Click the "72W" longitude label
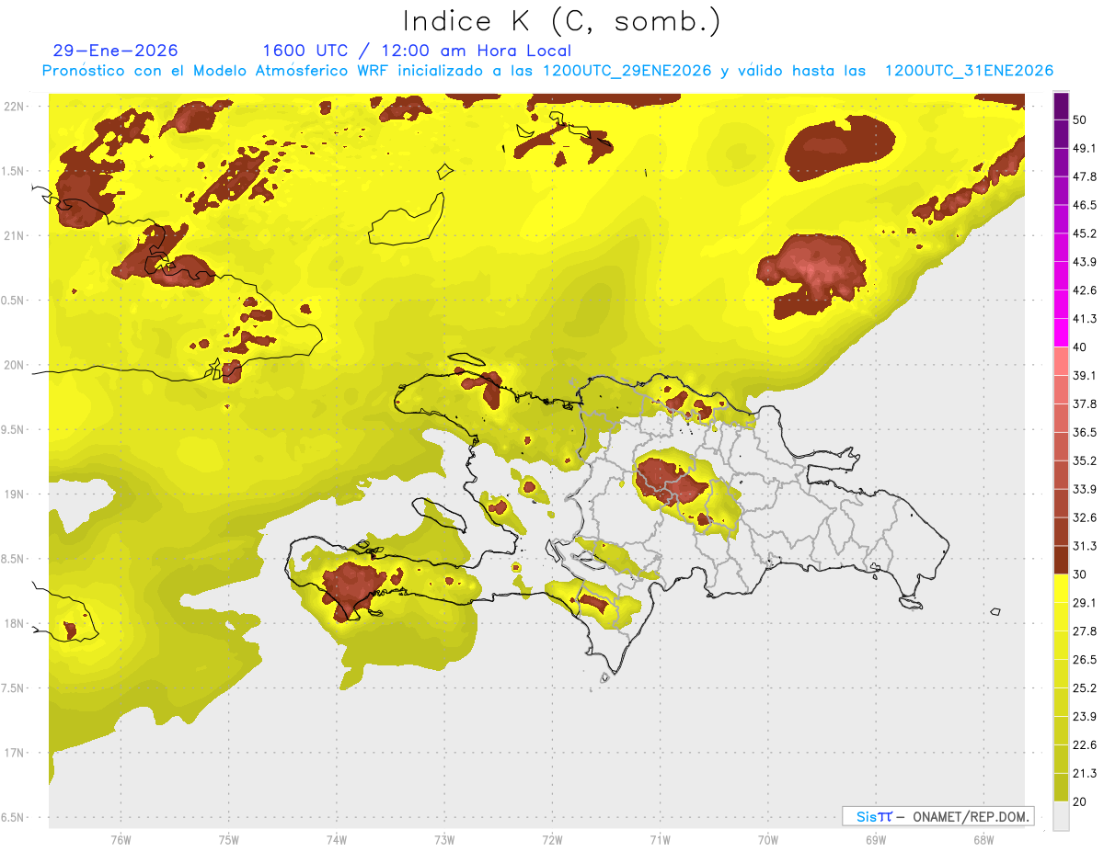The width and height of the screenshot is (1104, 852). 553,840
